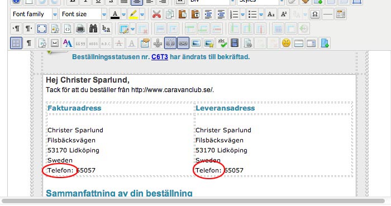
Task: Open the Omega special character picker
Action: [x=315, y=14]
